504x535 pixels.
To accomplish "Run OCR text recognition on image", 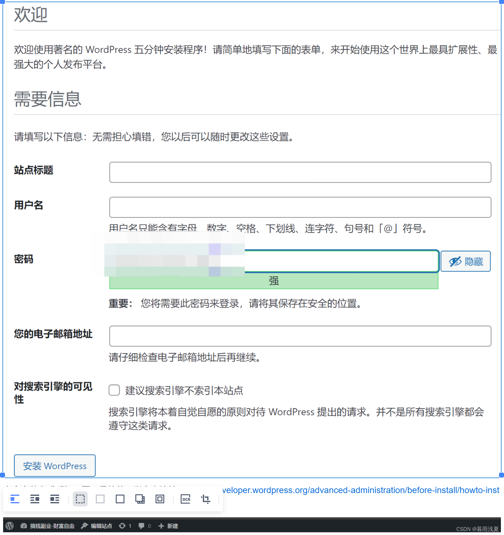I will pos(186,499).
